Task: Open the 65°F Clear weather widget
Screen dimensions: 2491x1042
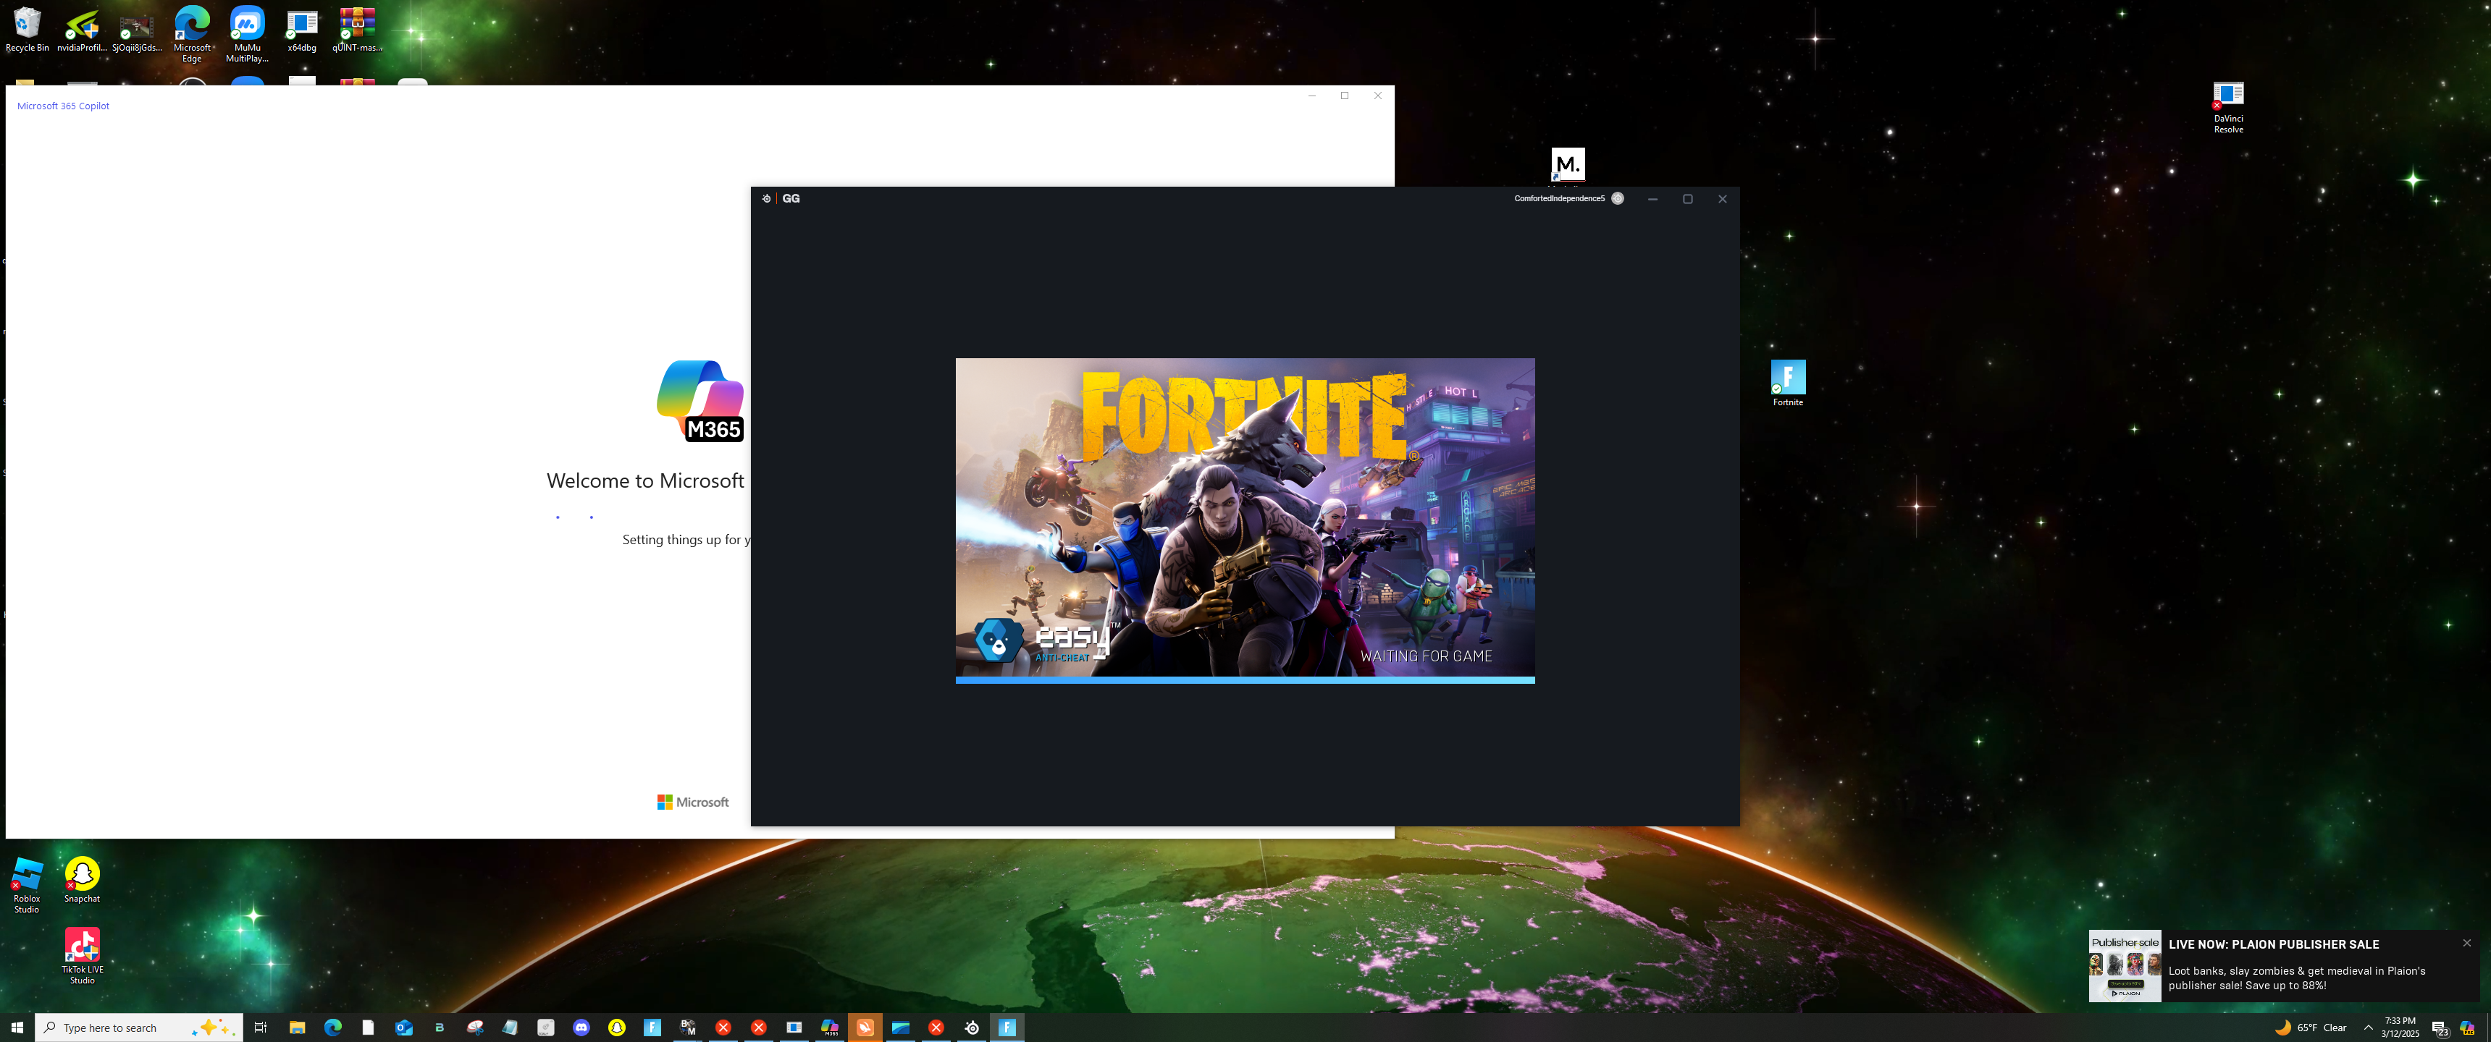Action: tap(2310, 1028)
